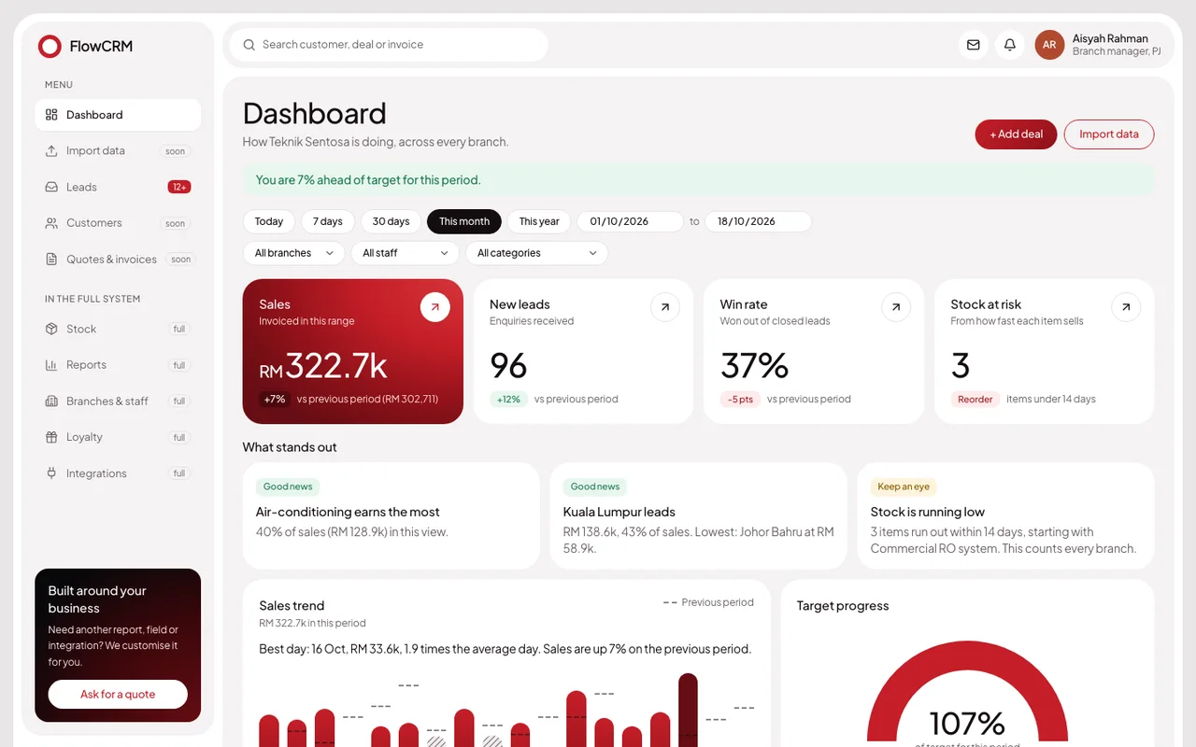Click Ask for a quote button
The width and height of the screenshot is (1196, 747).
point(118,694)
